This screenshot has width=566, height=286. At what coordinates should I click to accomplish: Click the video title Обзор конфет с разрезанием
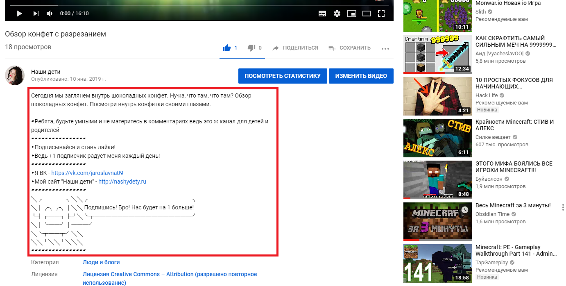pos(56,34)
